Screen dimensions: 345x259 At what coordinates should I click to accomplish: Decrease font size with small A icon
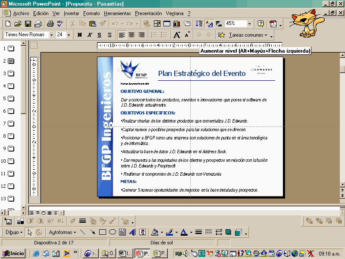pyautogui.click(x=187, y=35)
